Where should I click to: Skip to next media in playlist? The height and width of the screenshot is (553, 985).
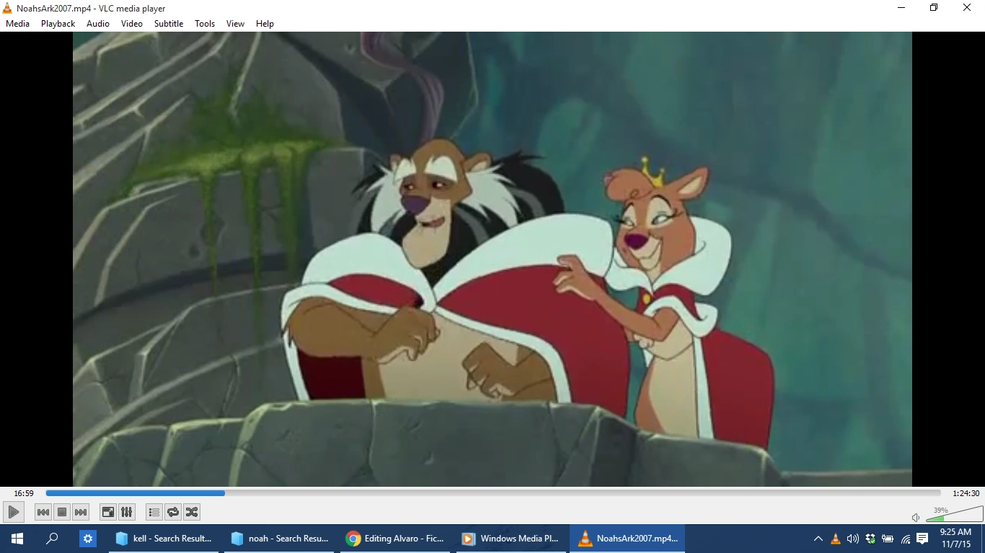81,512
